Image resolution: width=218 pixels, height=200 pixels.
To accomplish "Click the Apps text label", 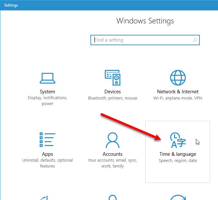I will [48, 154].
